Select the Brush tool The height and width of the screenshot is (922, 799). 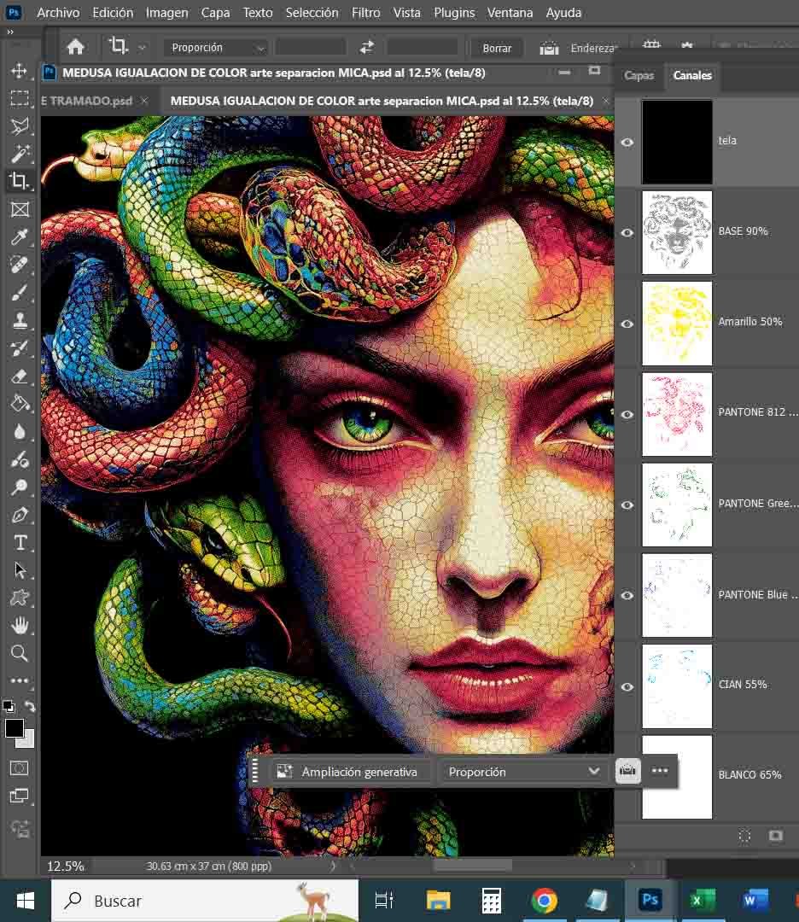click(x=19, y=293)
